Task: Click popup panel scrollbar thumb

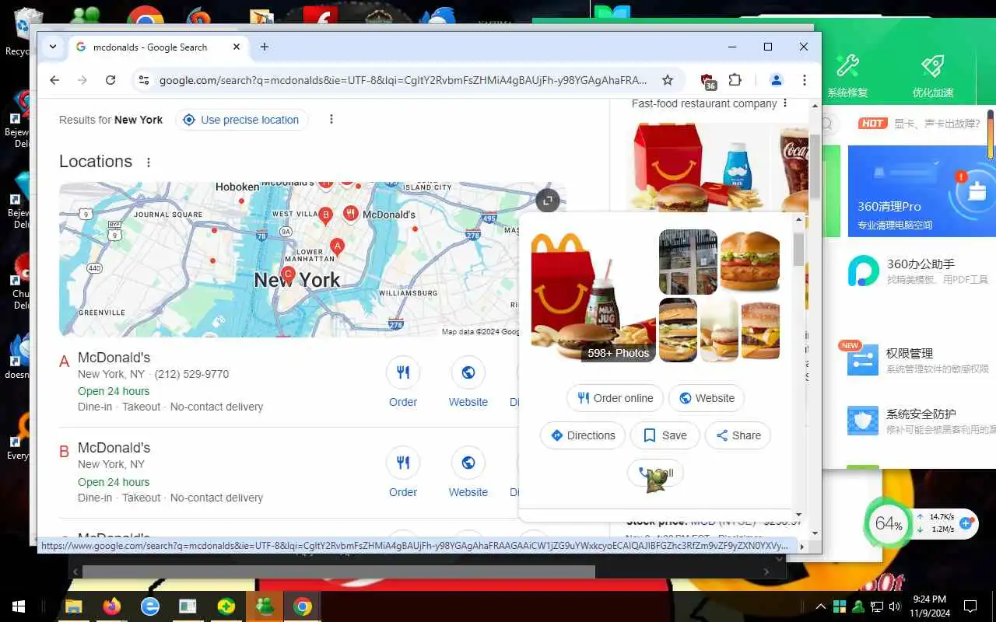Action: pyautogui.click(x=798, y=249)
